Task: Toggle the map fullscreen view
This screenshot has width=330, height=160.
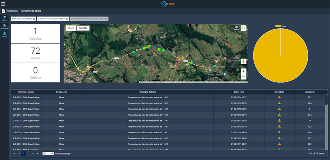Action: [x=243, y=28]
